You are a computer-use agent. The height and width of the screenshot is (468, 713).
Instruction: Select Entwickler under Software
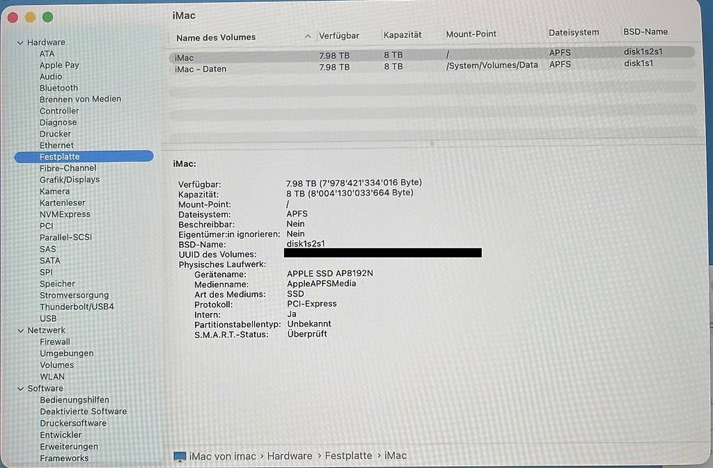coord(61,435)
